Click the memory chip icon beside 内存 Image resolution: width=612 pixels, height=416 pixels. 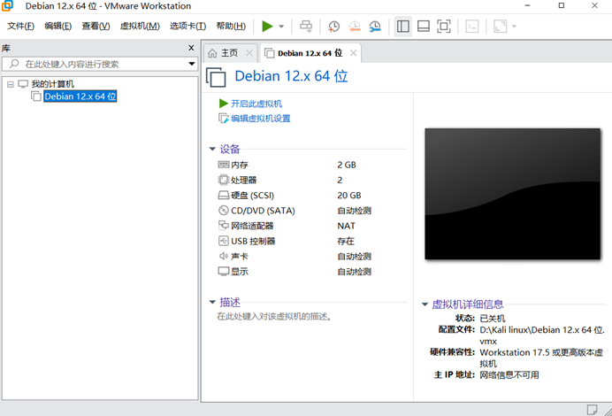pyautogui.click(x=223, y=165)
